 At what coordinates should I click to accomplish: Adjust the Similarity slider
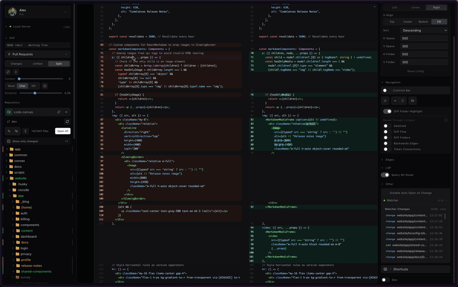tap(35, 93)
